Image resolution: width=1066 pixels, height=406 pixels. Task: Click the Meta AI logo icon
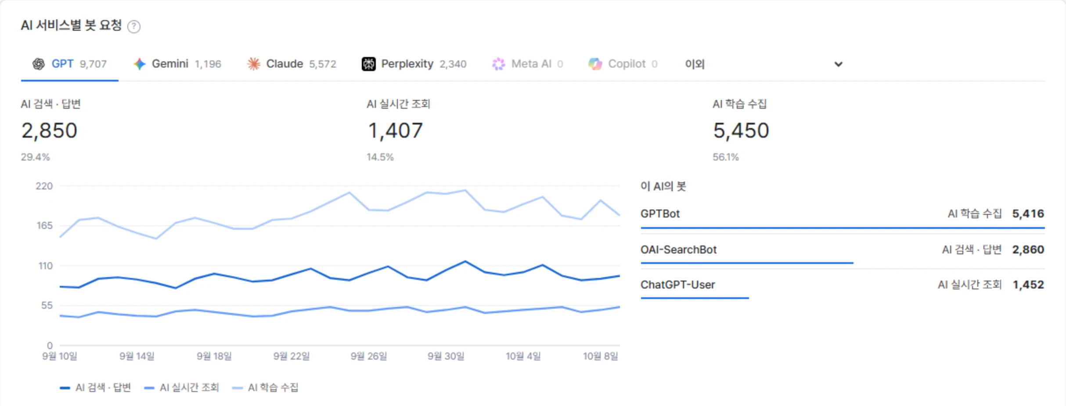pyautogui.click(x=498, y=64)
